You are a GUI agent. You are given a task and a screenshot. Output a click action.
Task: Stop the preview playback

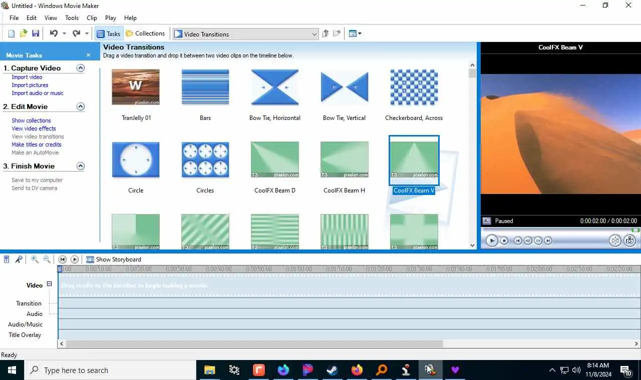coord(504,240)
